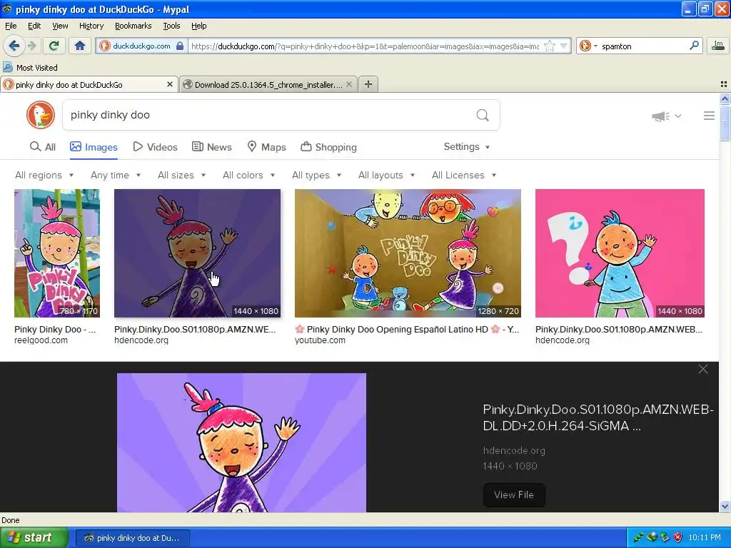Viewport: 731px width, 548px height.
Task: Click the magnifier in browser search box
Action: [694, 46]
